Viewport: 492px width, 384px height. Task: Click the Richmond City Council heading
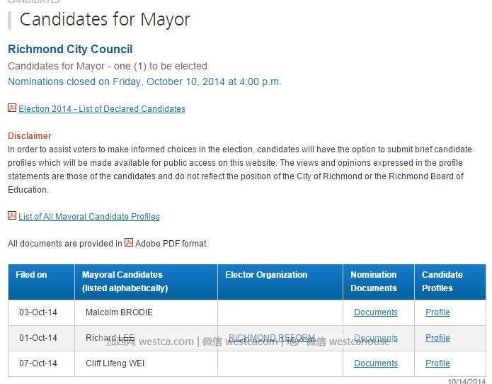(70, 50)
